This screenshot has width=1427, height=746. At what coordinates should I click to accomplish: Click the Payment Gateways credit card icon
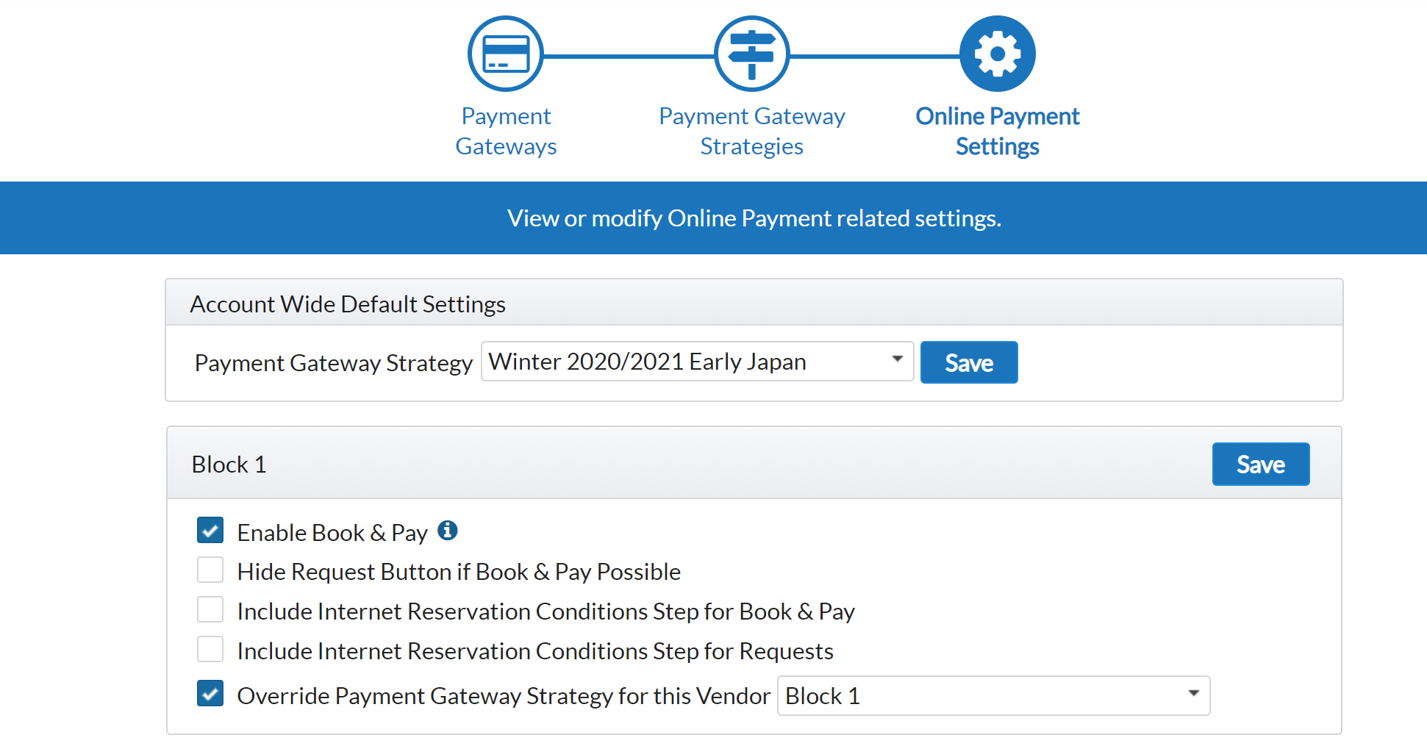pyautogui.click(x=506, y=54)
